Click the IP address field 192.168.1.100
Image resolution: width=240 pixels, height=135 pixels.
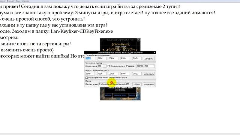[145, 66]
